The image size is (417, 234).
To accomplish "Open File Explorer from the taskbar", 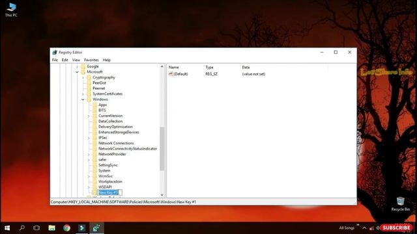I will pos(51,228).
